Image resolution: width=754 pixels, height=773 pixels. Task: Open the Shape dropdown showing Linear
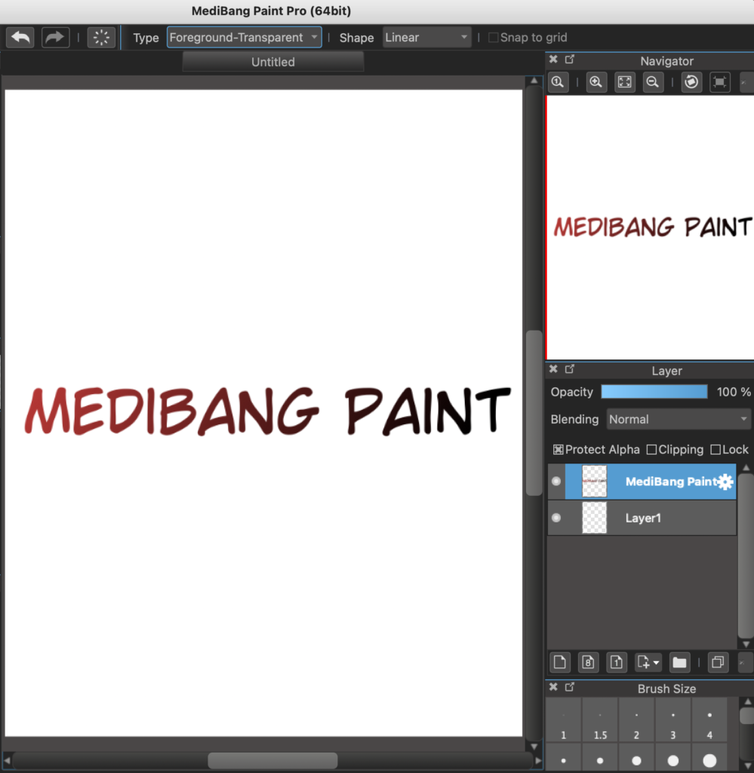point(427,36)
